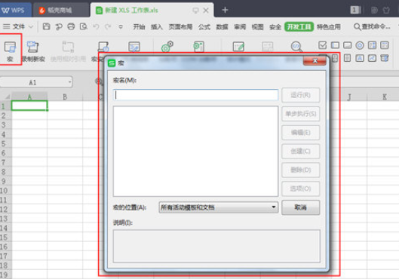Click the 运行 (Run) button in macro dialog

click(x=300, y=95)
